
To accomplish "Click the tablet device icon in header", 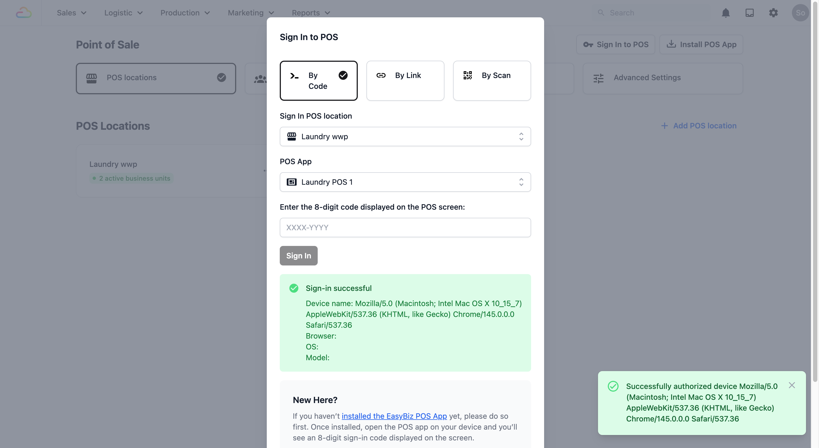I will point(749,13).
